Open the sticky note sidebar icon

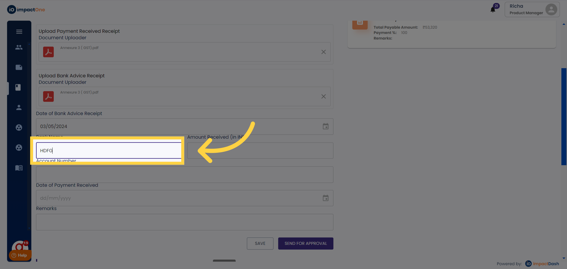point(19,67)
